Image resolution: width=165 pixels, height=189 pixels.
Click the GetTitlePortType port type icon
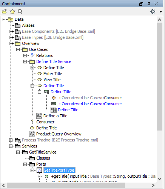[39, 170]
